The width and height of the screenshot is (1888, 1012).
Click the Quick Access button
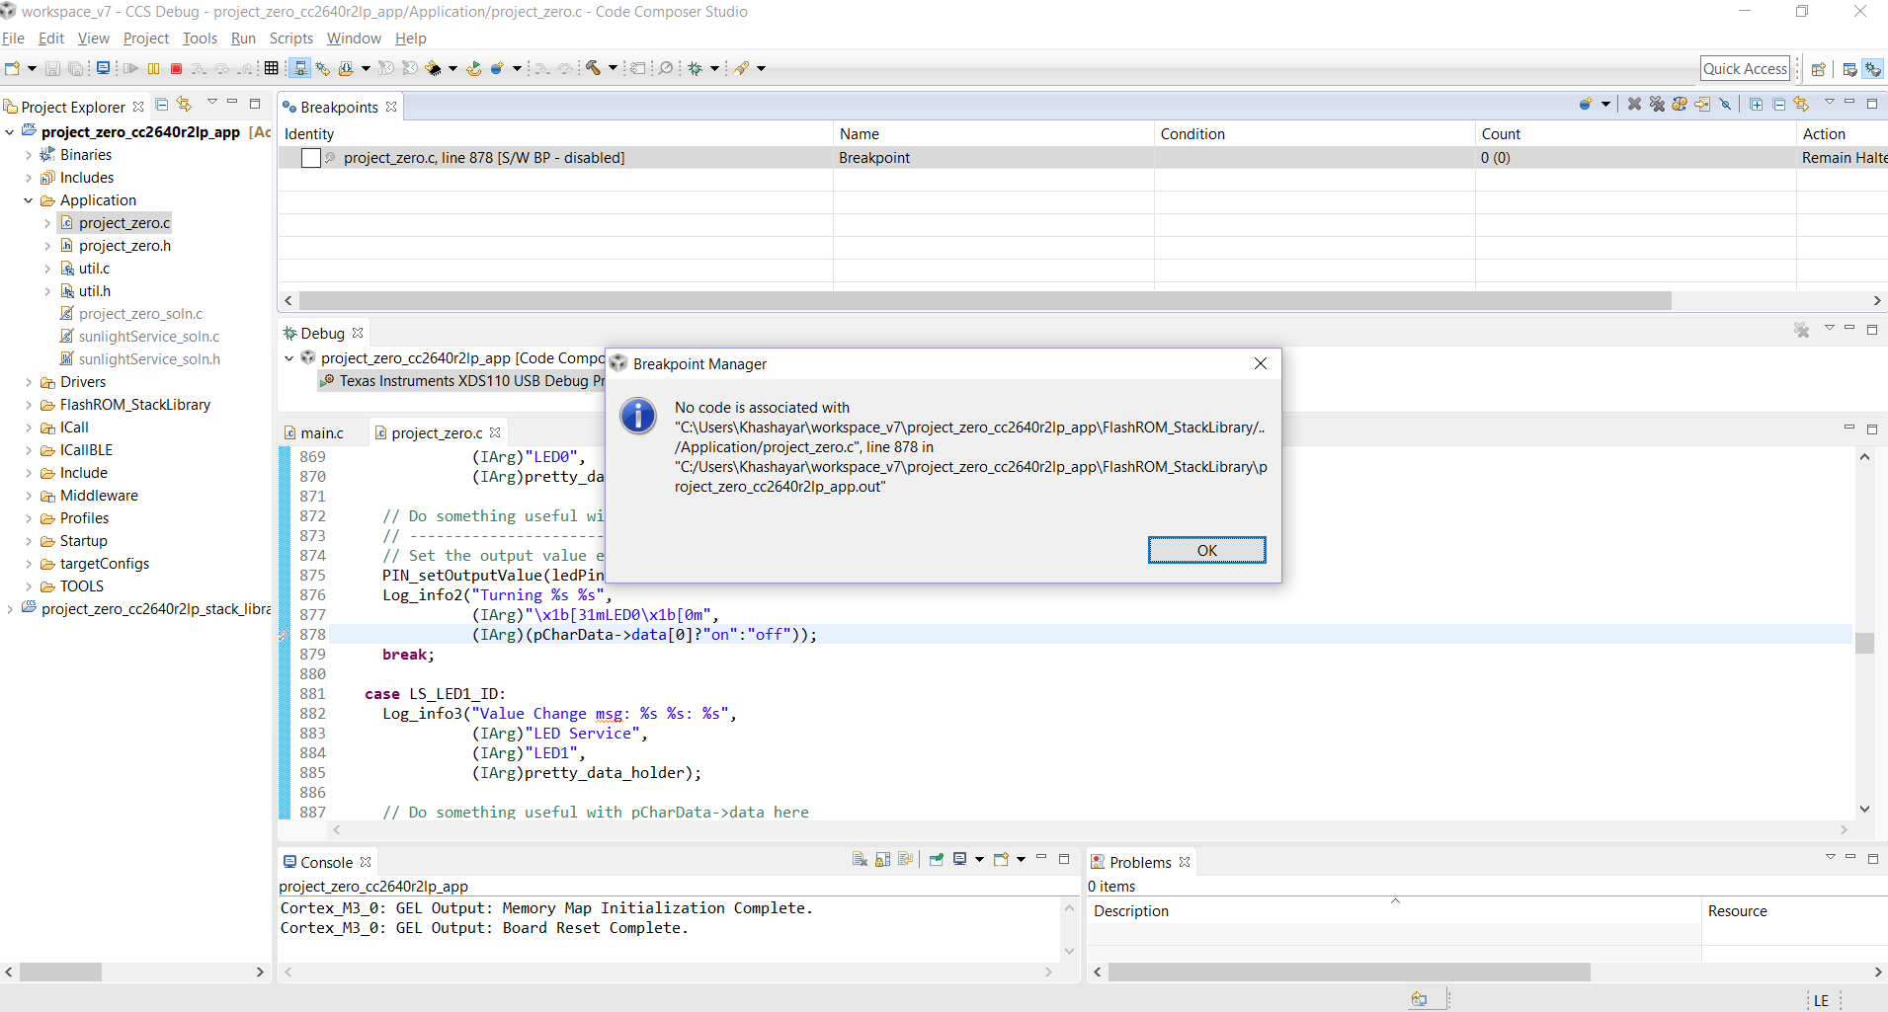pos(1744,68)
